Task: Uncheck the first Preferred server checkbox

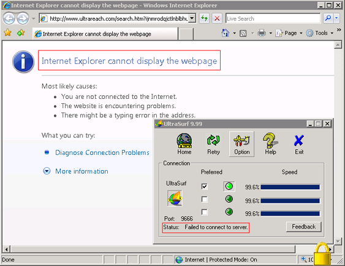Action: click(205, 186)
